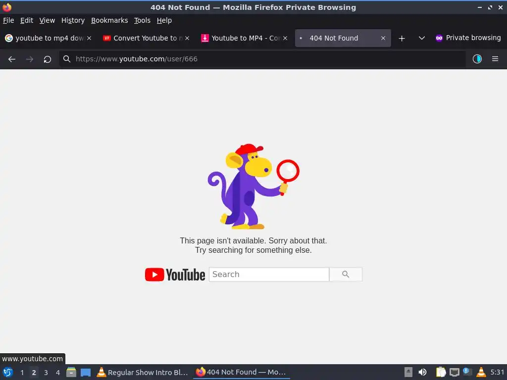Focus the YouTube Search input box
Viewport: 507px width, 380px height.
pos(269,274)
